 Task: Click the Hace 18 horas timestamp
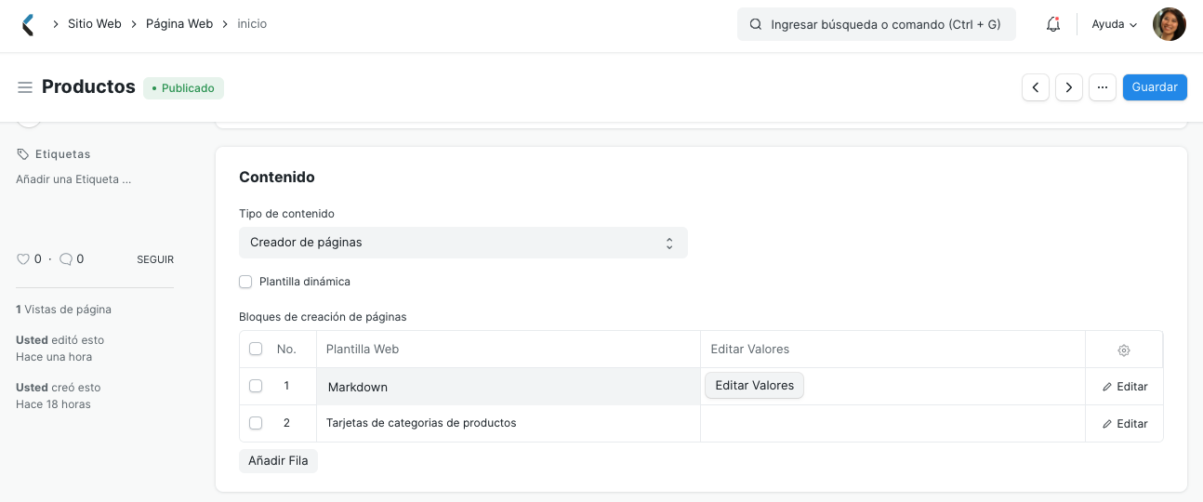[x=53, y=404]
